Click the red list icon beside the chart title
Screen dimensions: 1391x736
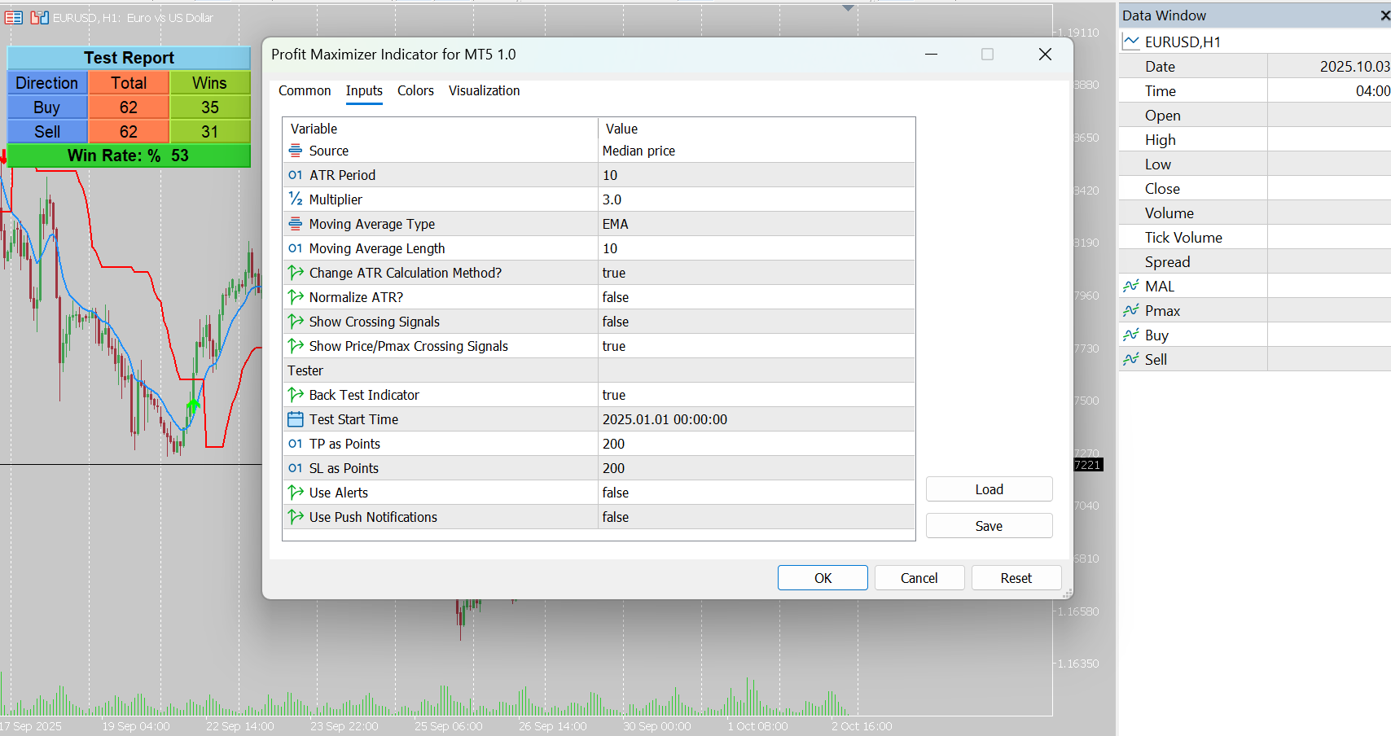14,17
